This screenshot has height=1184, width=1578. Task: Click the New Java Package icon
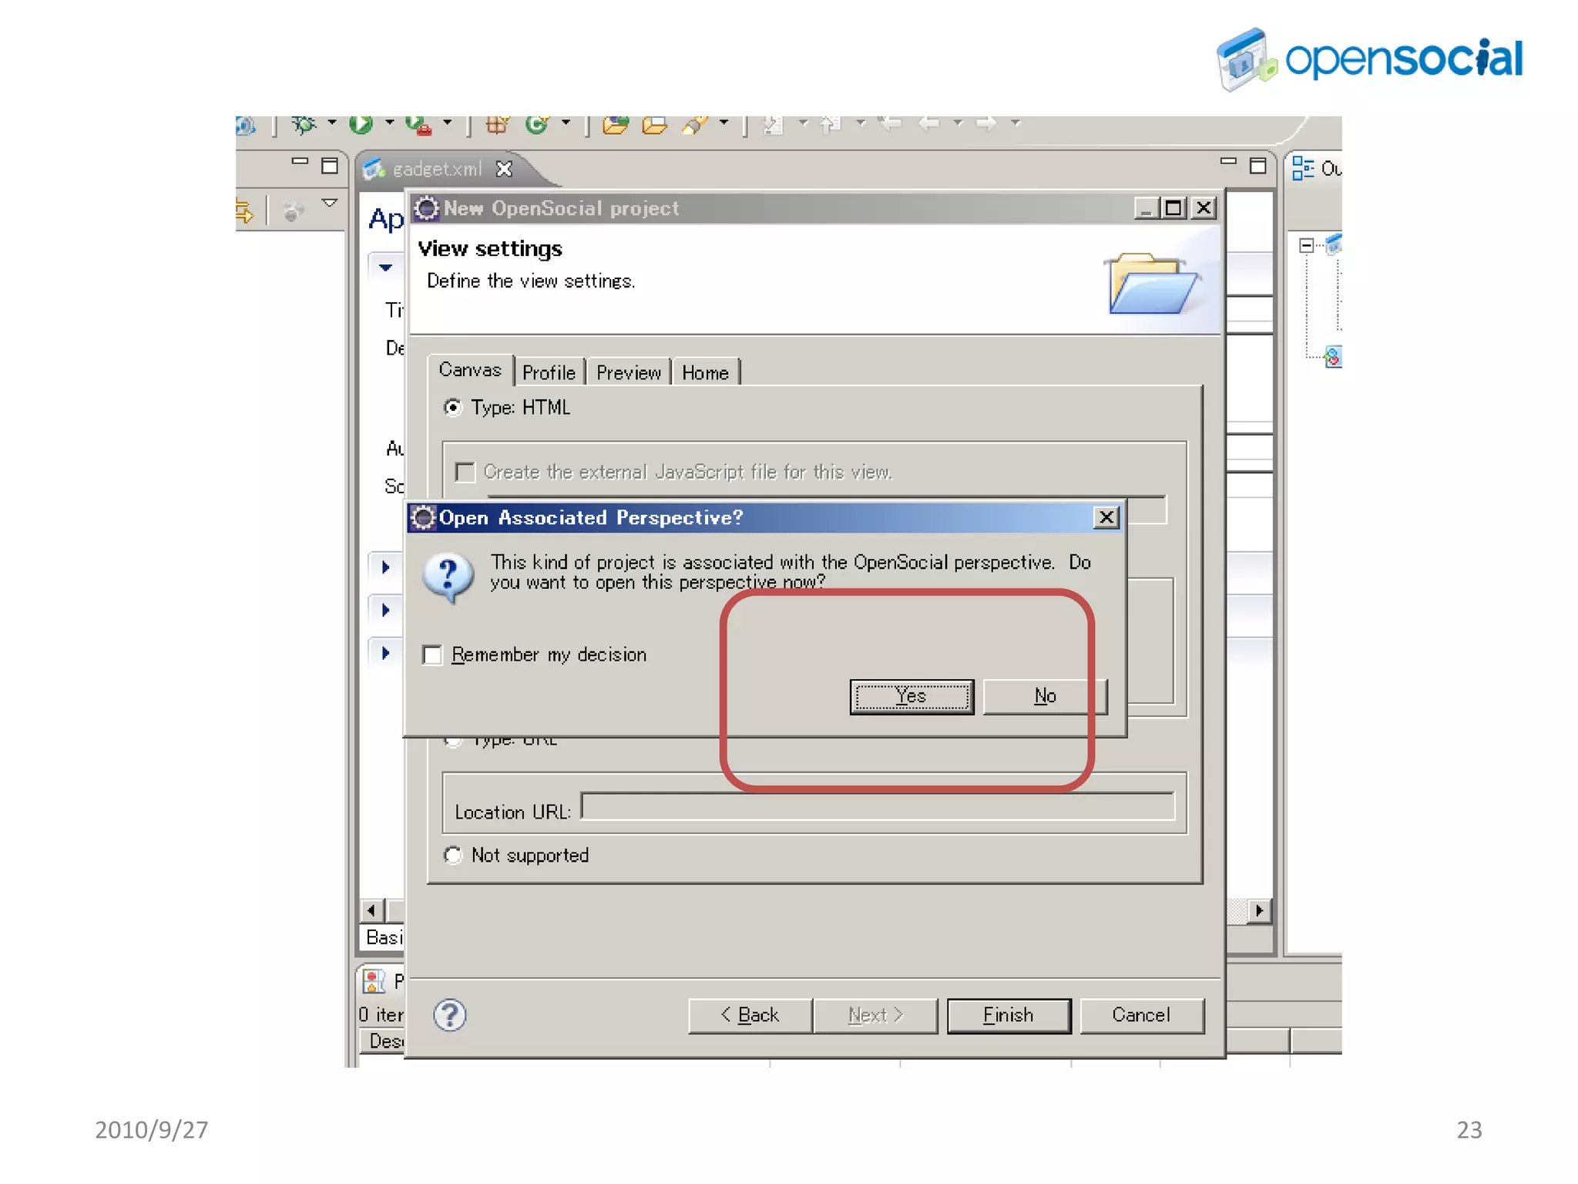(x=497, y=125)
